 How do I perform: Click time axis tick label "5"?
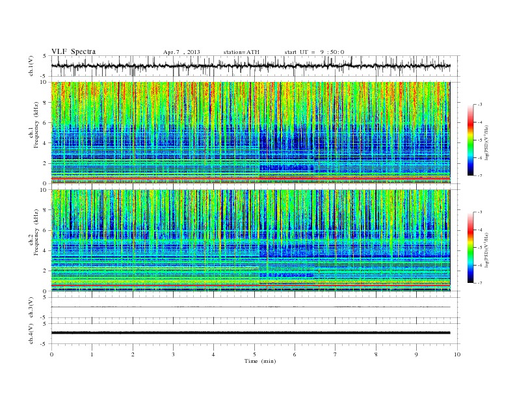click(254, 354)
